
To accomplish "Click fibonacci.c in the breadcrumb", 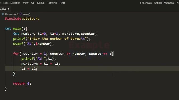I will [x=11, y=14].
